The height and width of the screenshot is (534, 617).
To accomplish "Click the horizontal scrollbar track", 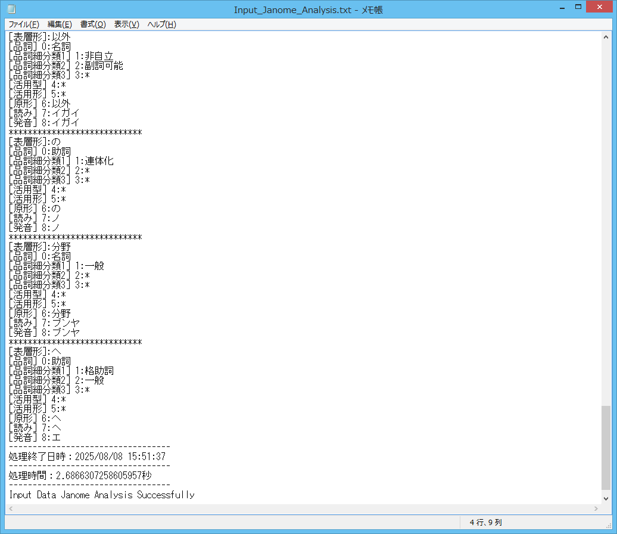I will (298, 508).
